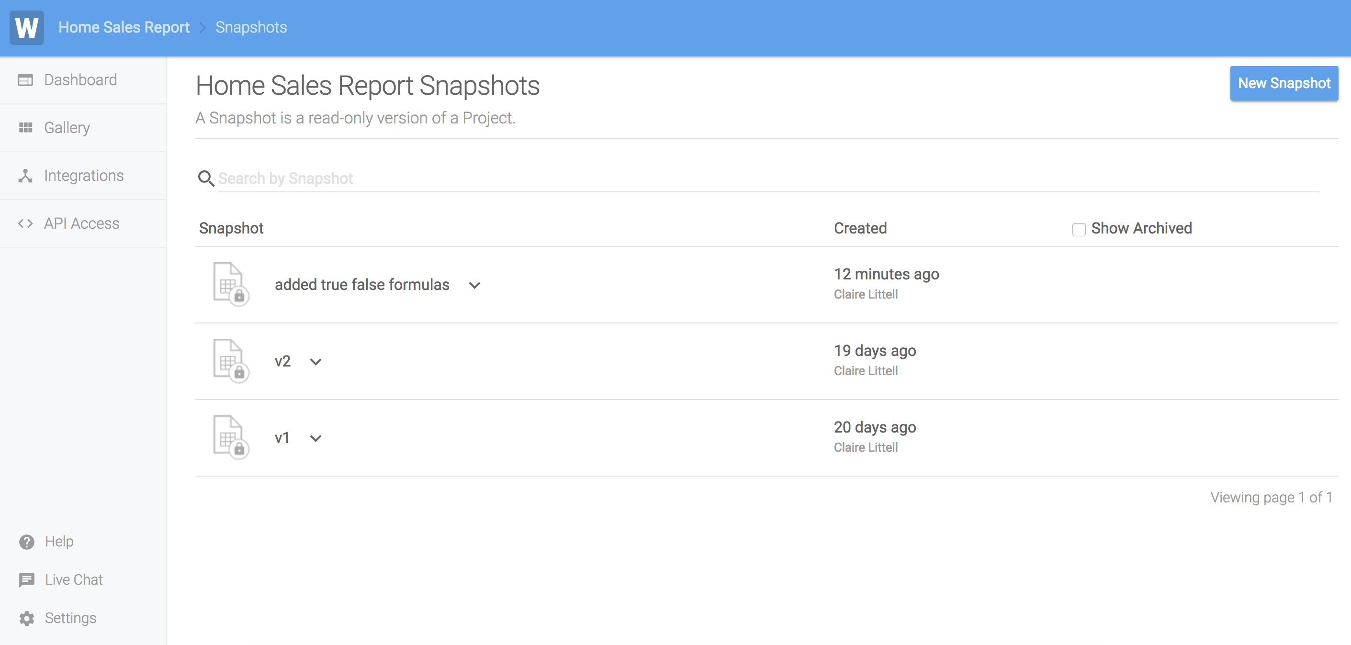Expand the v1 snapshot dropdown chevron
This screenshot has height=645, width=1351.
315,438
